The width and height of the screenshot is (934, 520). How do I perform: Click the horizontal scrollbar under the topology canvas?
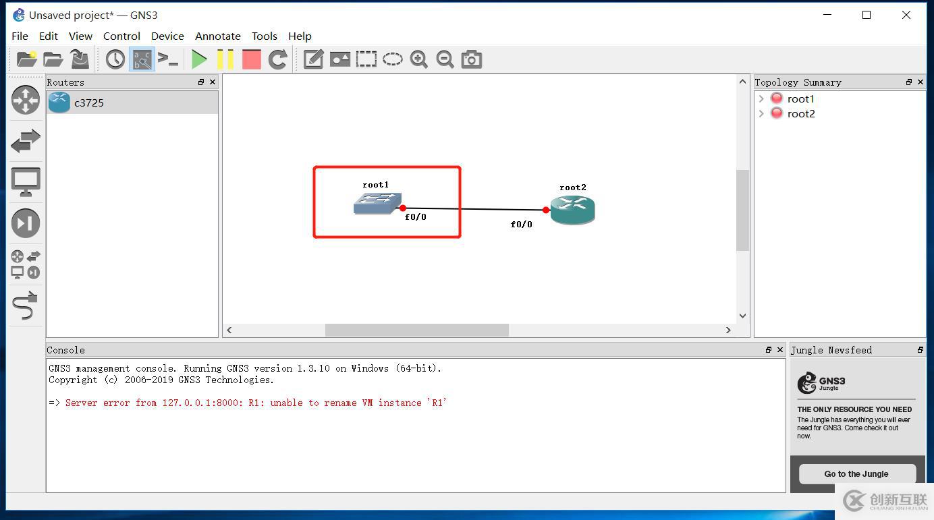tap(416, 330)
